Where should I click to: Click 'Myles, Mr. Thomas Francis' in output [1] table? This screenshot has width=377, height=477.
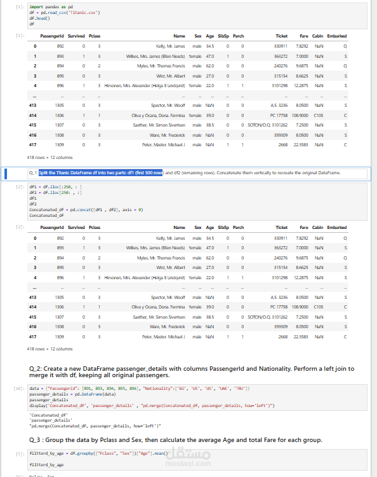[x=161, y=66]
